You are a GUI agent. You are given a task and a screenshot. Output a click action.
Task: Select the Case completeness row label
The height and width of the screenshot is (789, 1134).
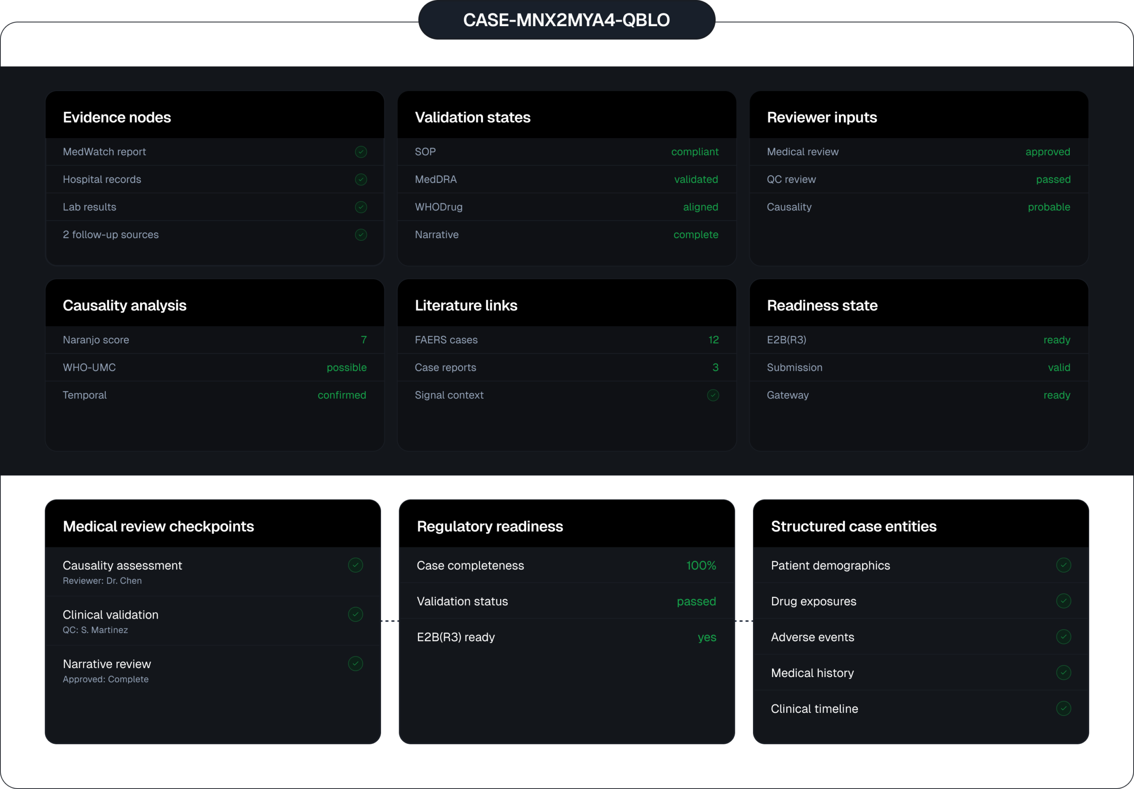(x=470, y=566)
